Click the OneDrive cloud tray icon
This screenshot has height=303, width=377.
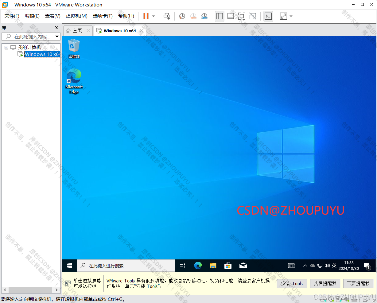[313, 266]
